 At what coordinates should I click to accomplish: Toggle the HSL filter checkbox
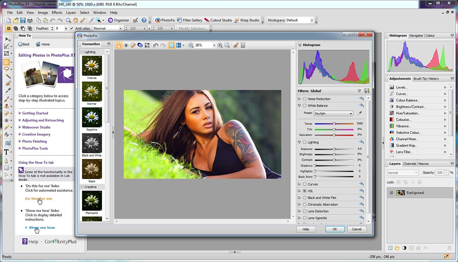click(305, 191)
